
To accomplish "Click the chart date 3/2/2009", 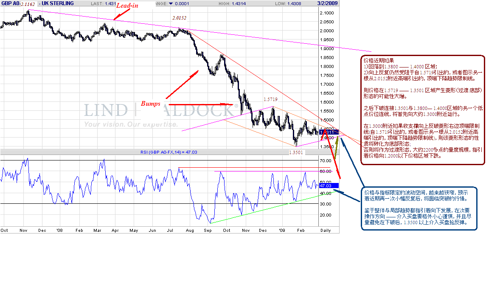I will tap(327, 3).
